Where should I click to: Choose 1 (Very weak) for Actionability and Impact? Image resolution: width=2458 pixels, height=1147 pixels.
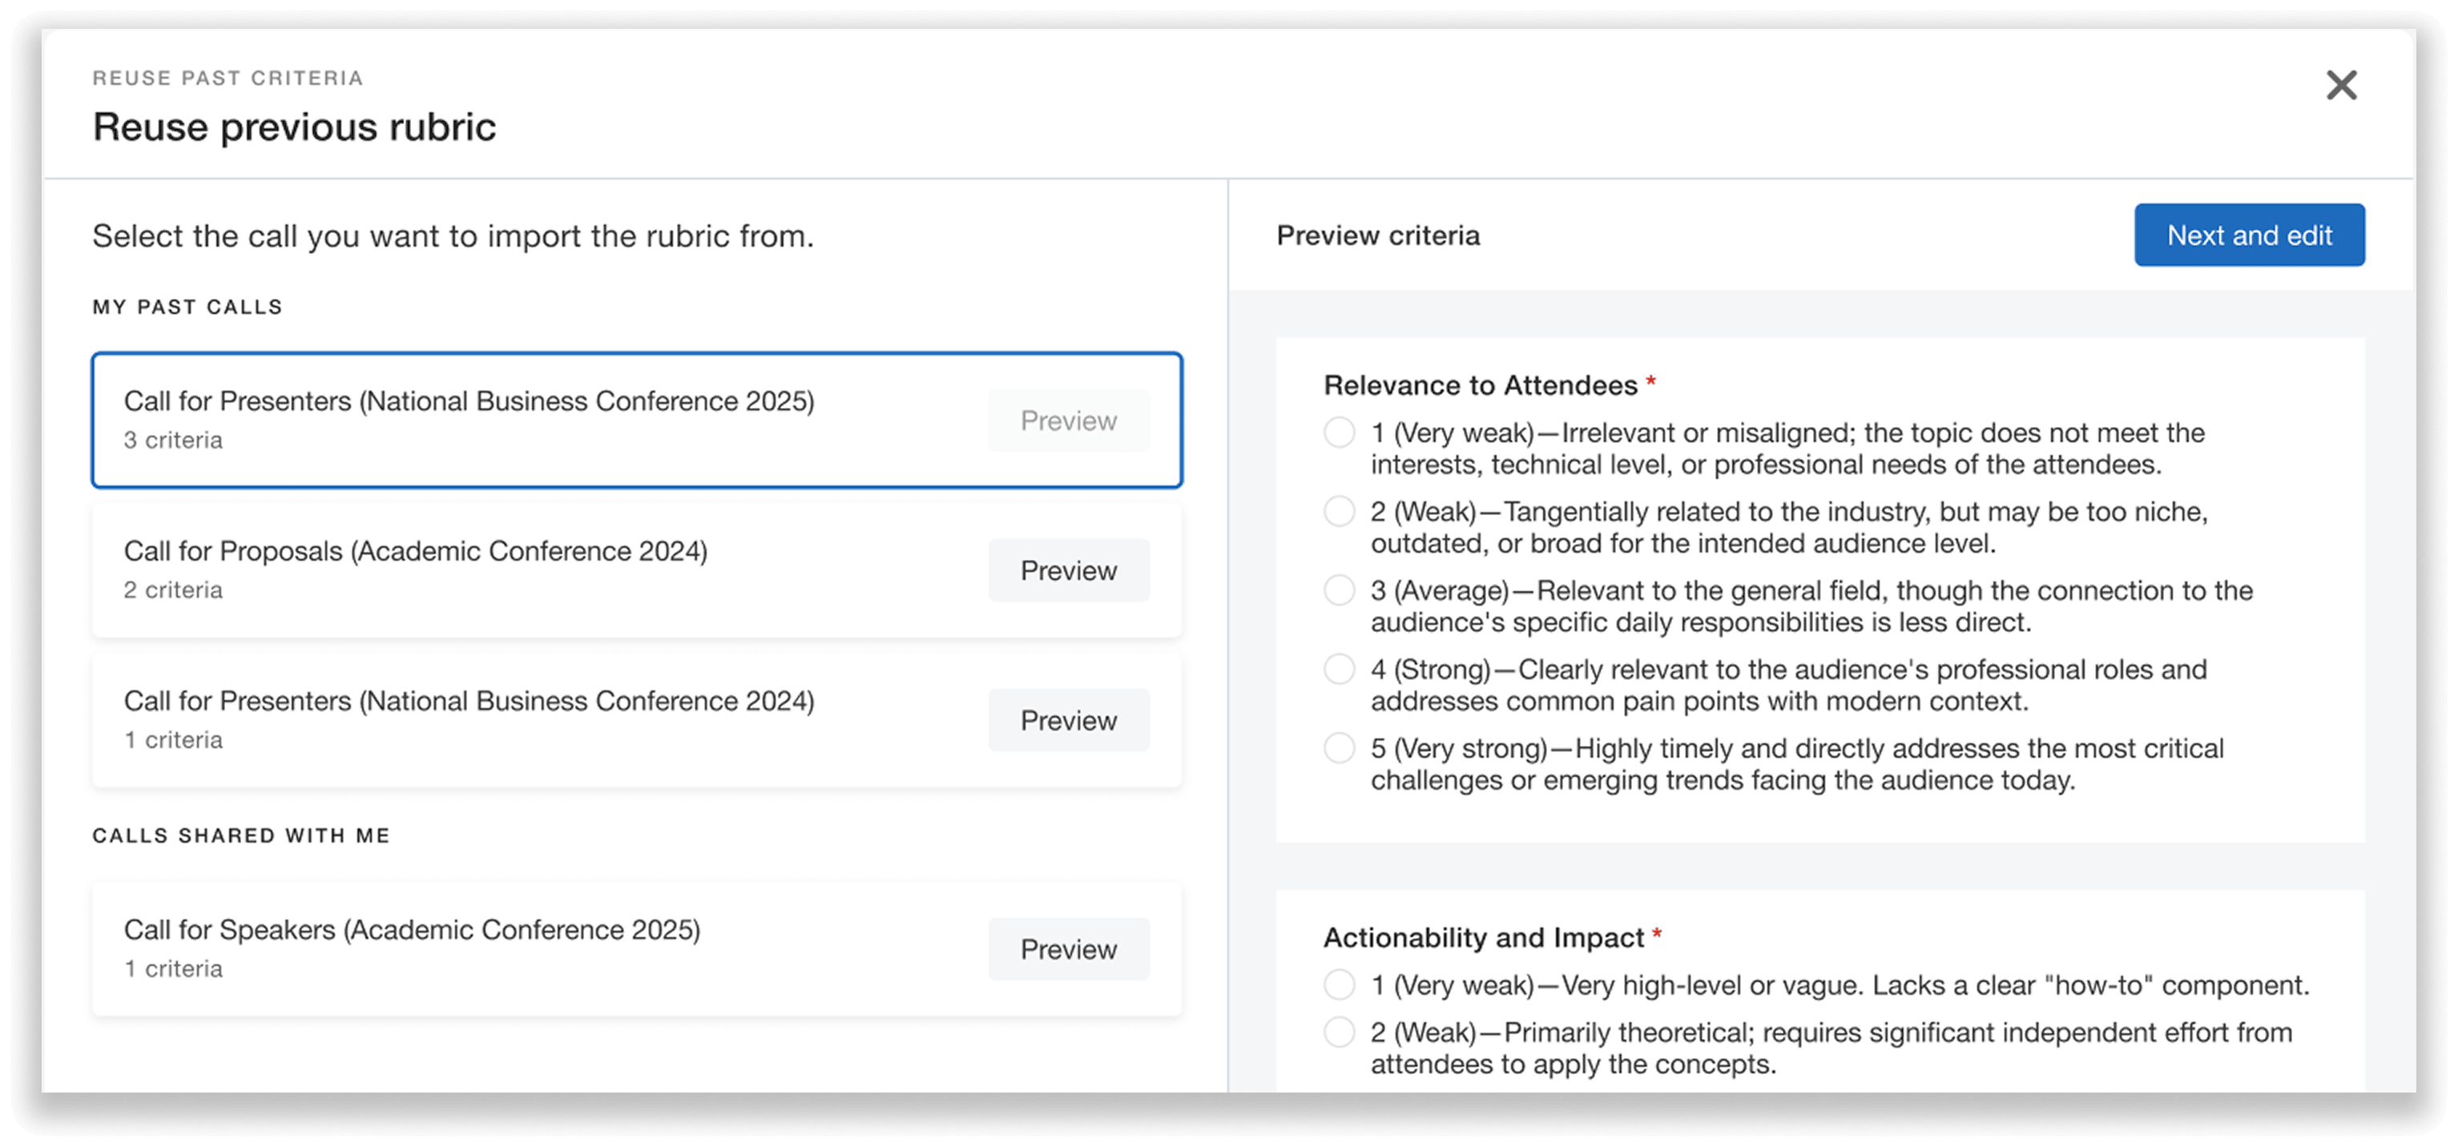click(x=1339, y=984)
